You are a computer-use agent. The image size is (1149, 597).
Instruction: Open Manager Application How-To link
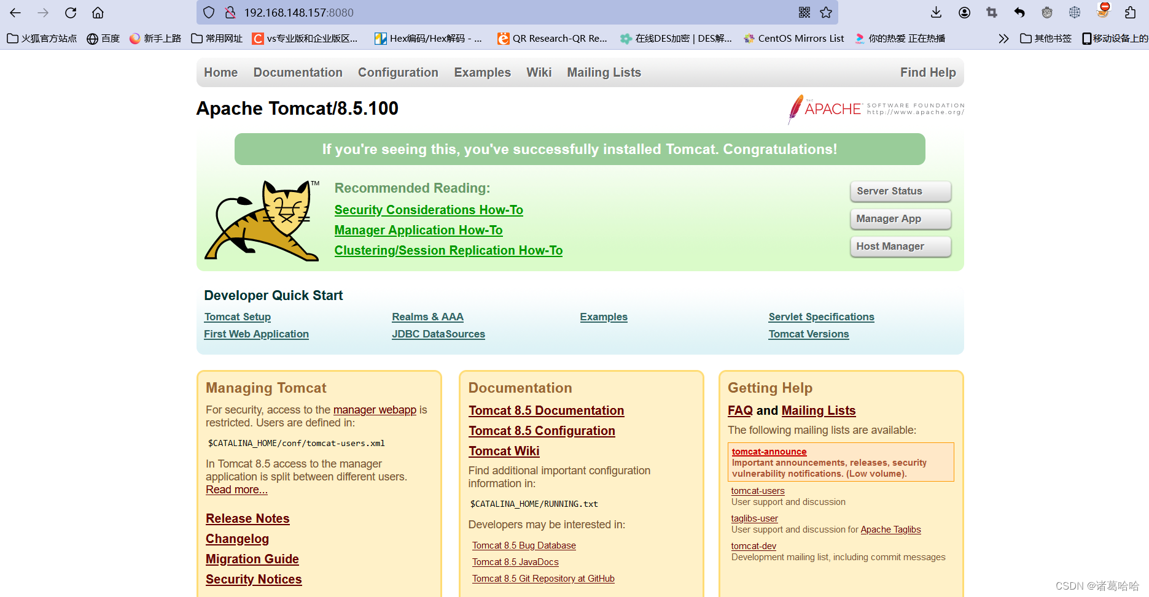(418, 230)
